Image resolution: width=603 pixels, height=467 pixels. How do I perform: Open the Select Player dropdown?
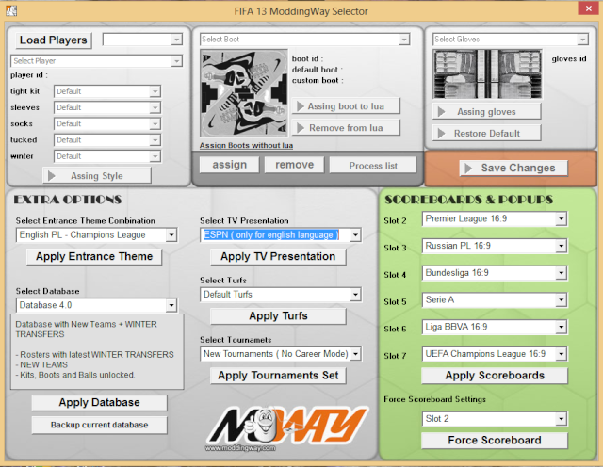(96, 61)
